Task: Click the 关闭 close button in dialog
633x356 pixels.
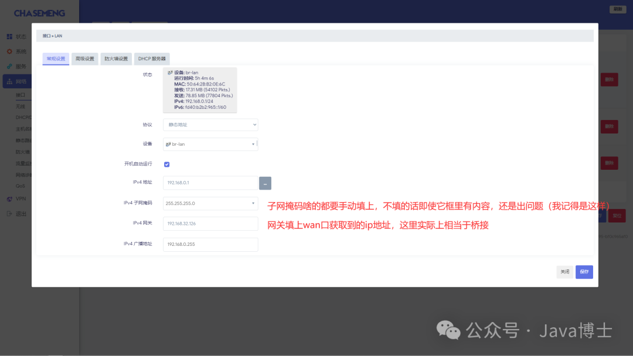Action: [564, 272]
